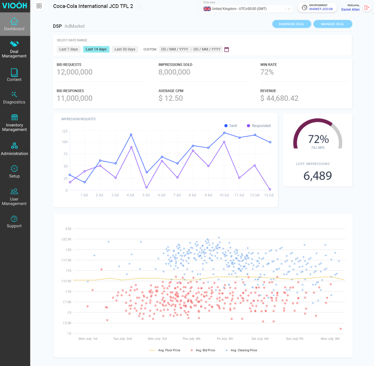Toggle the Responded series legend
The width and height of the screenshot is (374, 366).
click(259, 126)
